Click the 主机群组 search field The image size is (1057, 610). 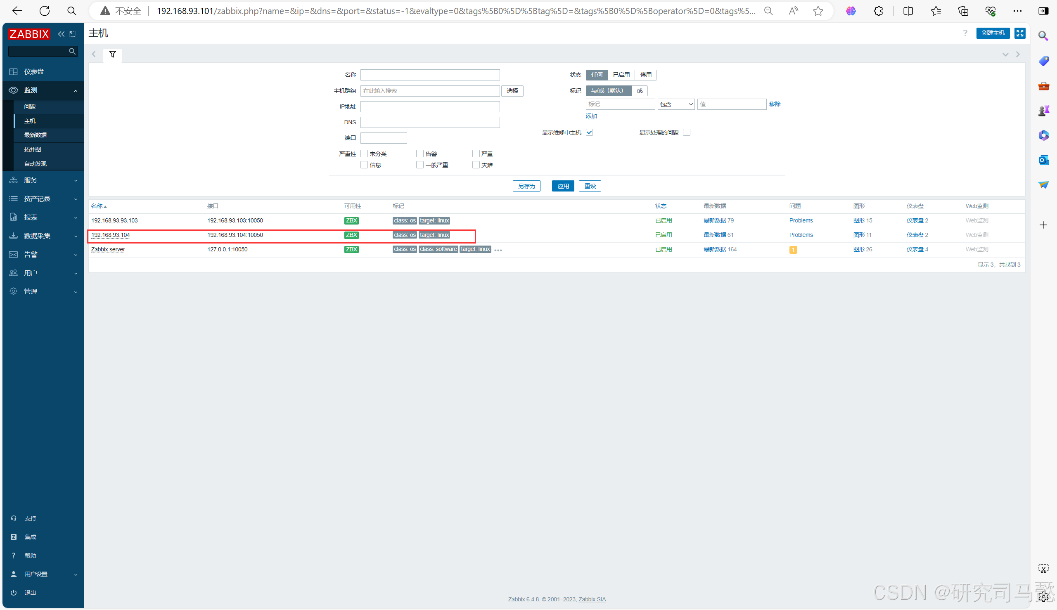[430, 91]
